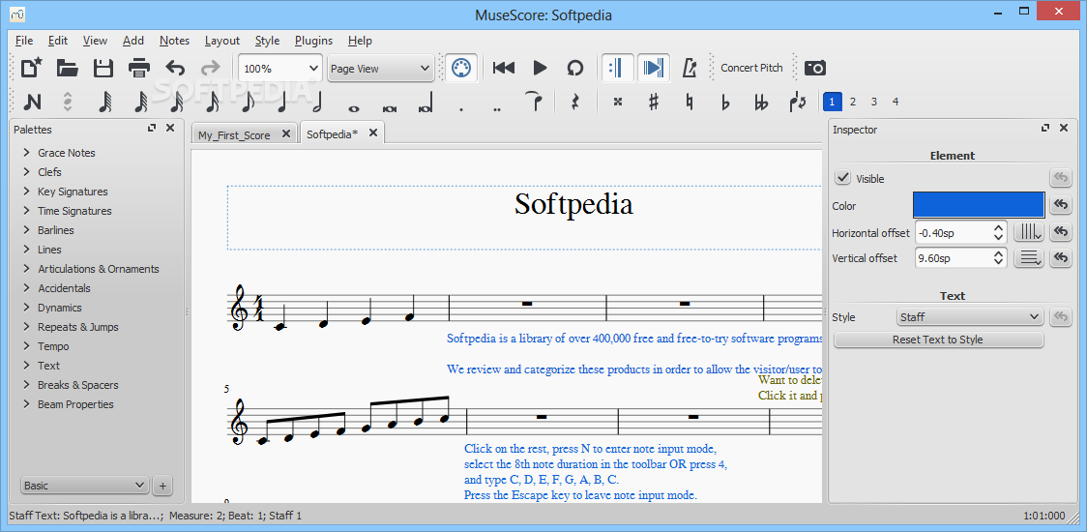
Task: Select eighth note duration
Action: coord(247,102)
